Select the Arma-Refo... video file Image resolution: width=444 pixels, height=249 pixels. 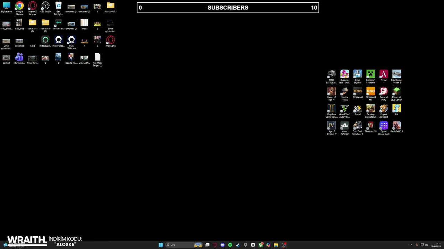32,59
